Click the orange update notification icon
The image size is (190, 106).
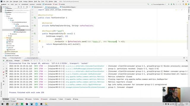pyautogui.click(x=186, y=4)
